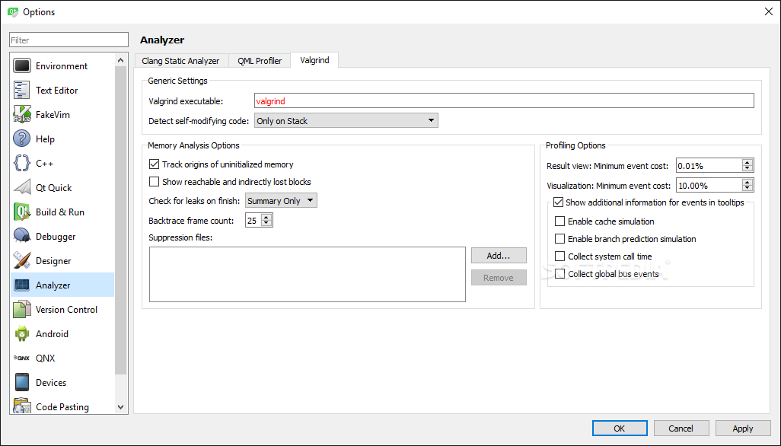Viewport: 781px width, 446px height.
Task: Click the Cancel button
Action: pyautogui.click(x=681, y=428)
